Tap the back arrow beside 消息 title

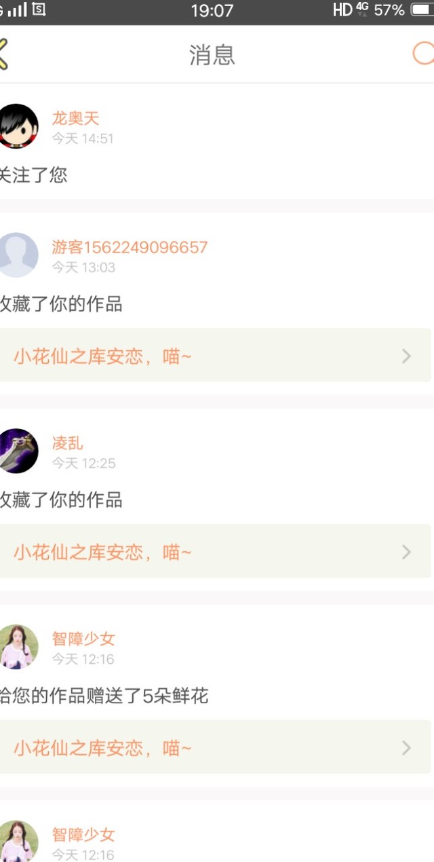[x=3, y=54]
